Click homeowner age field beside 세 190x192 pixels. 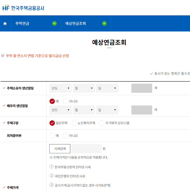point(142,88)
